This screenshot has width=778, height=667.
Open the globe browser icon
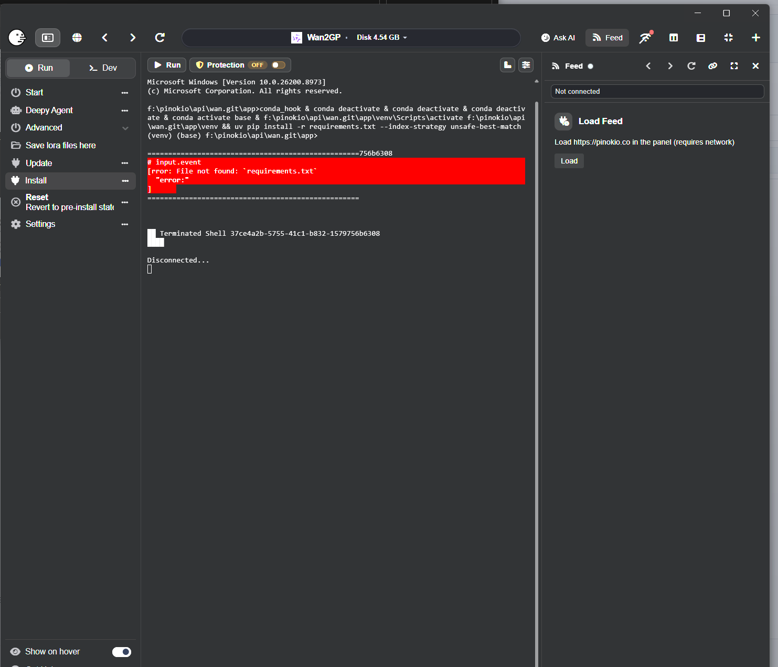coord(77,38)
